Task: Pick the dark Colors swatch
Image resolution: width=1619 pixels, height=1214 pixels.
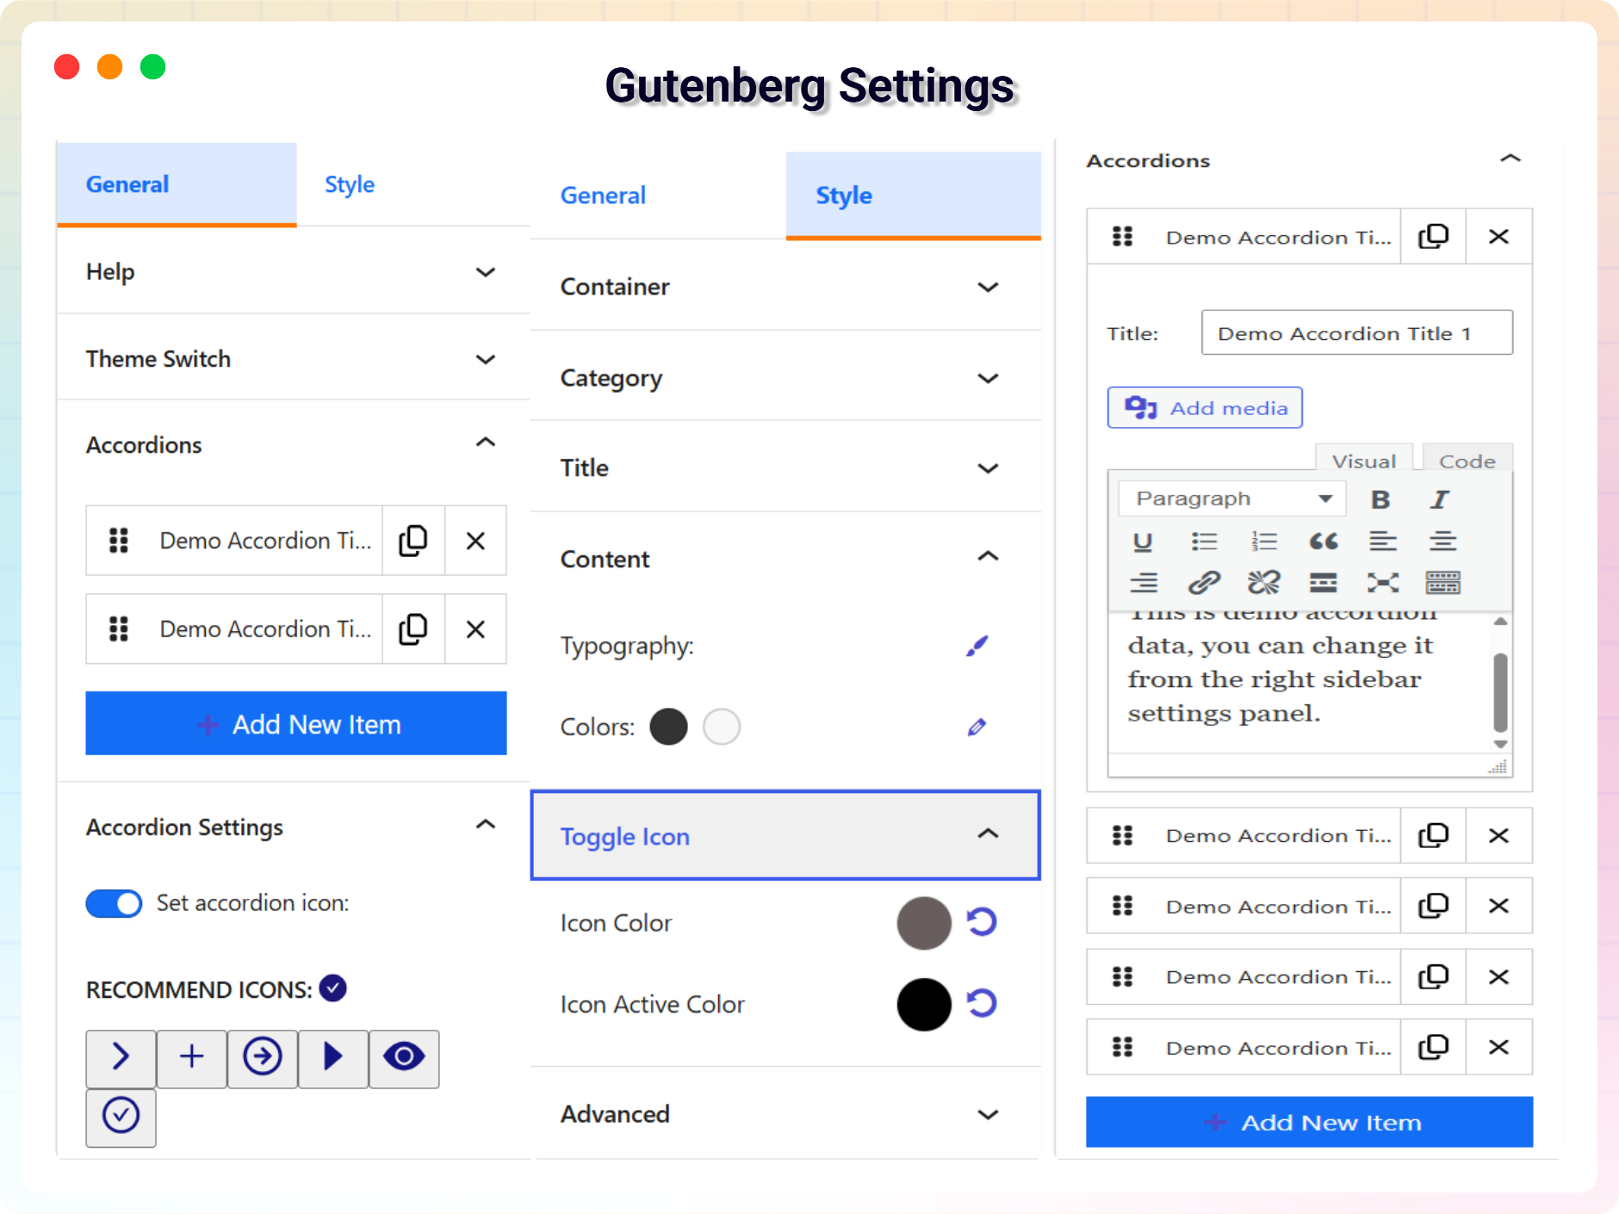Action: [668, 727]
